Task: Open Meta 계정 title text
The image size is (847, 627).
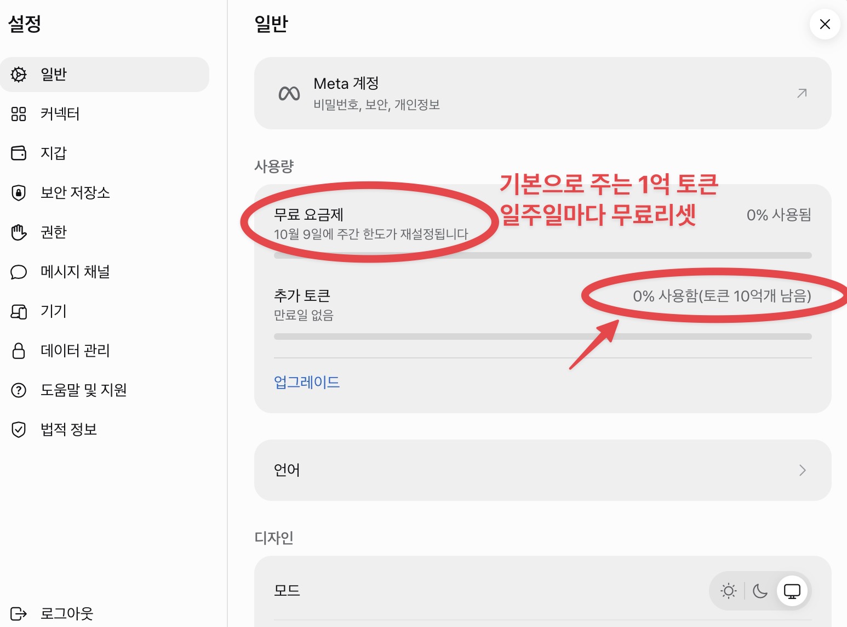Action: (346, 83)
